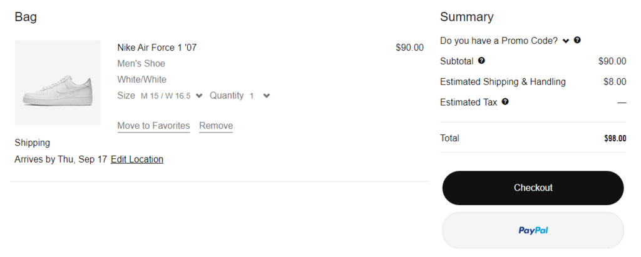Click the item price $90.00 in Bag
Viewport: 641px width, 257px height.
click(409, 48)
